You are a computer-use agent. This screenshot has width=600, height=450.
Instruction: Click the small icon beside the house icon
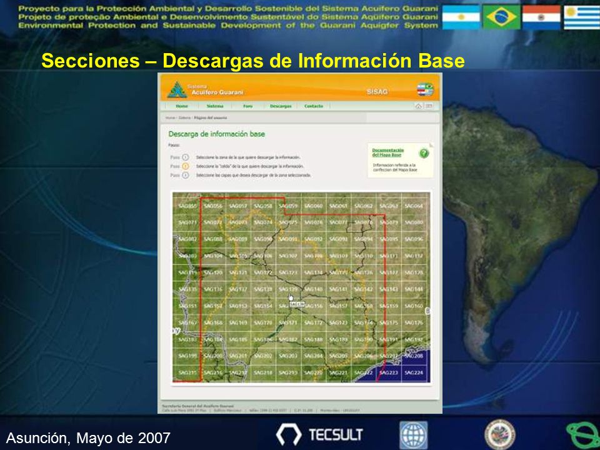pyautogui.click(x=429, y=106)
